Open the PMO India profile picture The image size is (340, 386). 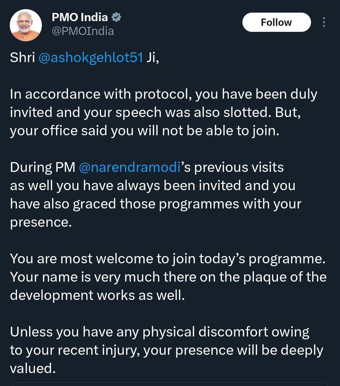pos(25,25)
